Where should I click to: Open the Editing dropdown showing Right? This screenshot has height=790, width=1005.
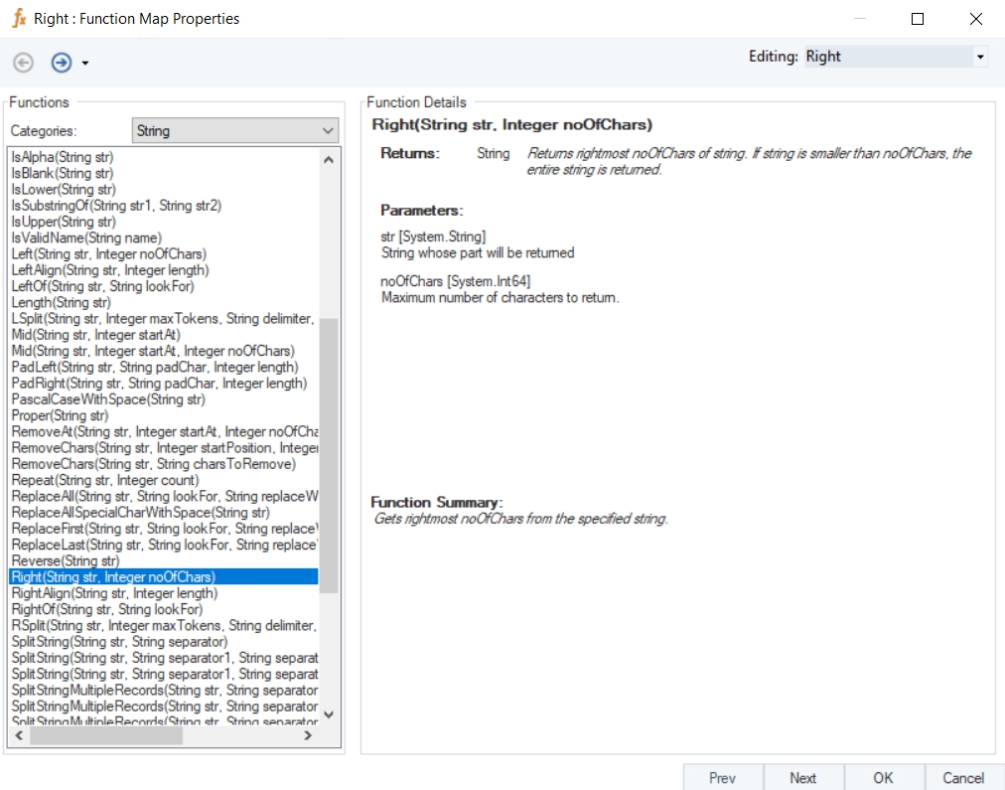980,57
